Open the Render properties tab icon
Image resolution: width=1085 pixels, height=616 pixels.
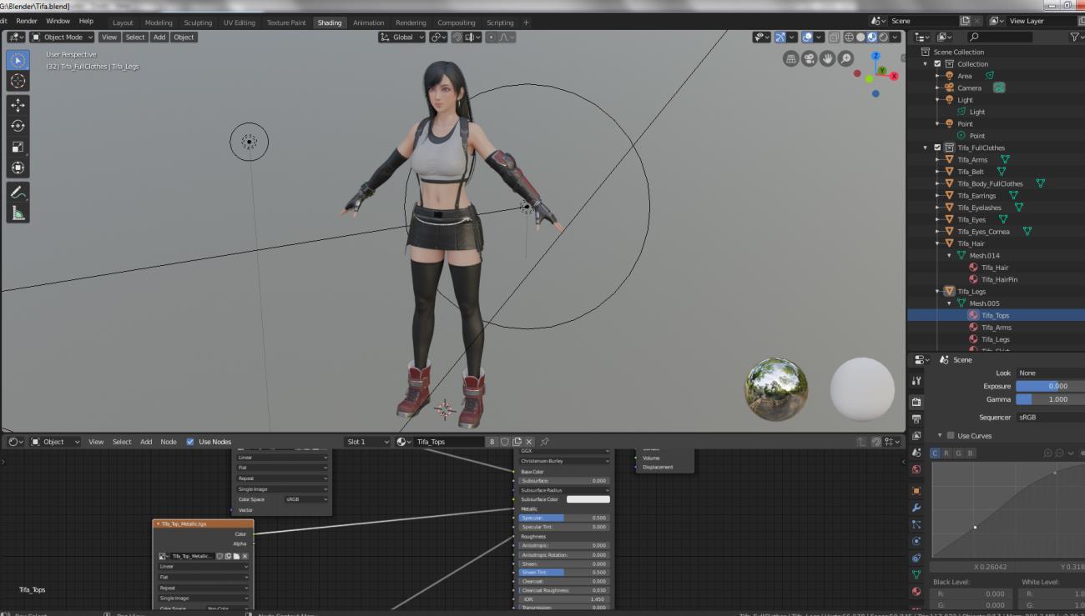(916, 402)
